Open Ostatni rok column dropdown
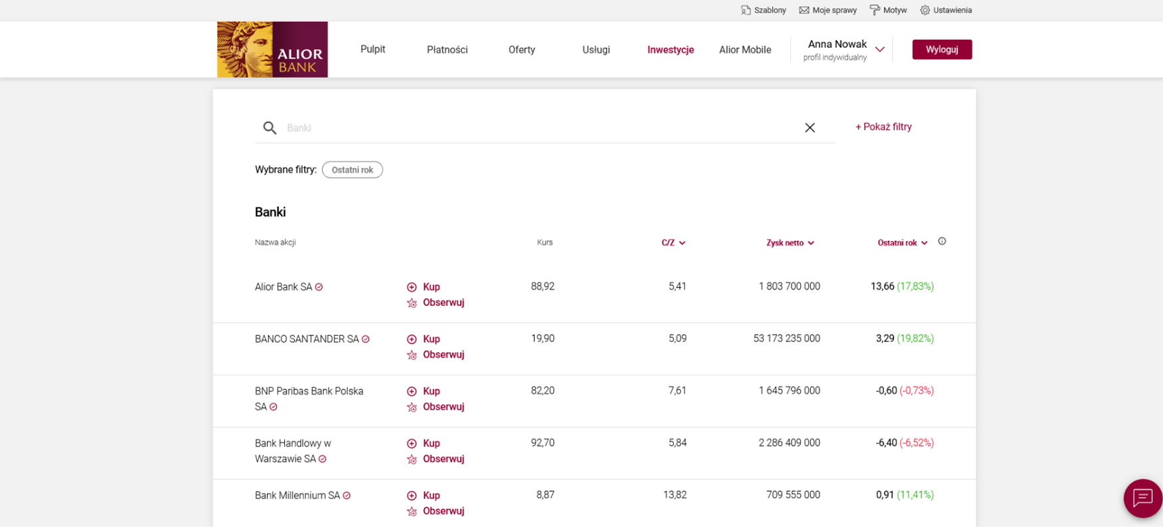 click(x=902, y=243)
